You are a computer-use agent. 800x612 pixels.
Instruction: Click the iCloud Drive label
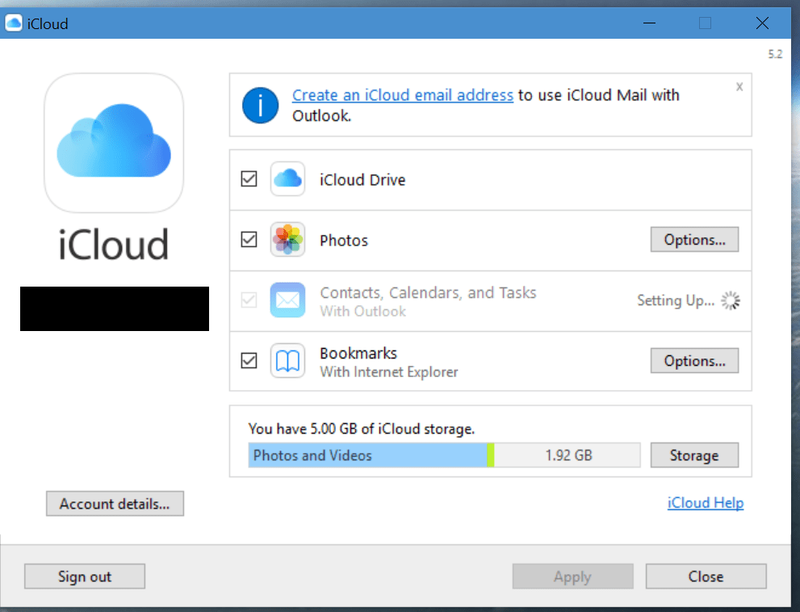(362, 180)
